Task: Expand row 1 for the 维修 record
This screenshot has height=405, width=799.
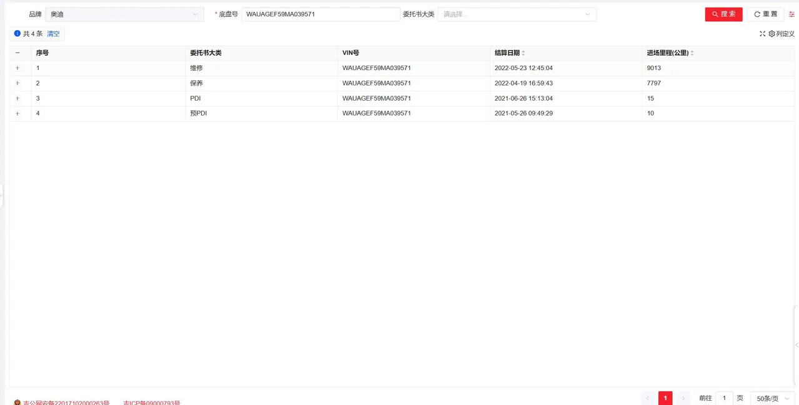Action: coord(17,68)
